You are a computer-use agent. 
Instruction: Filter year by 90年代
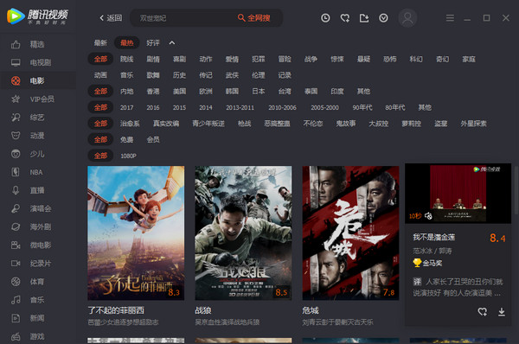click(362, 107)
